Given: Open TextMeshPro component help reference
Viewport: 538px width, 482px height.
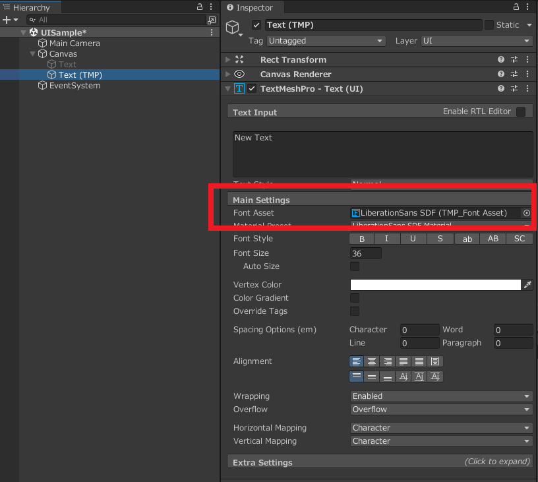Looking at the screenshot, I should pyautogui.click(x=501, y=88).
